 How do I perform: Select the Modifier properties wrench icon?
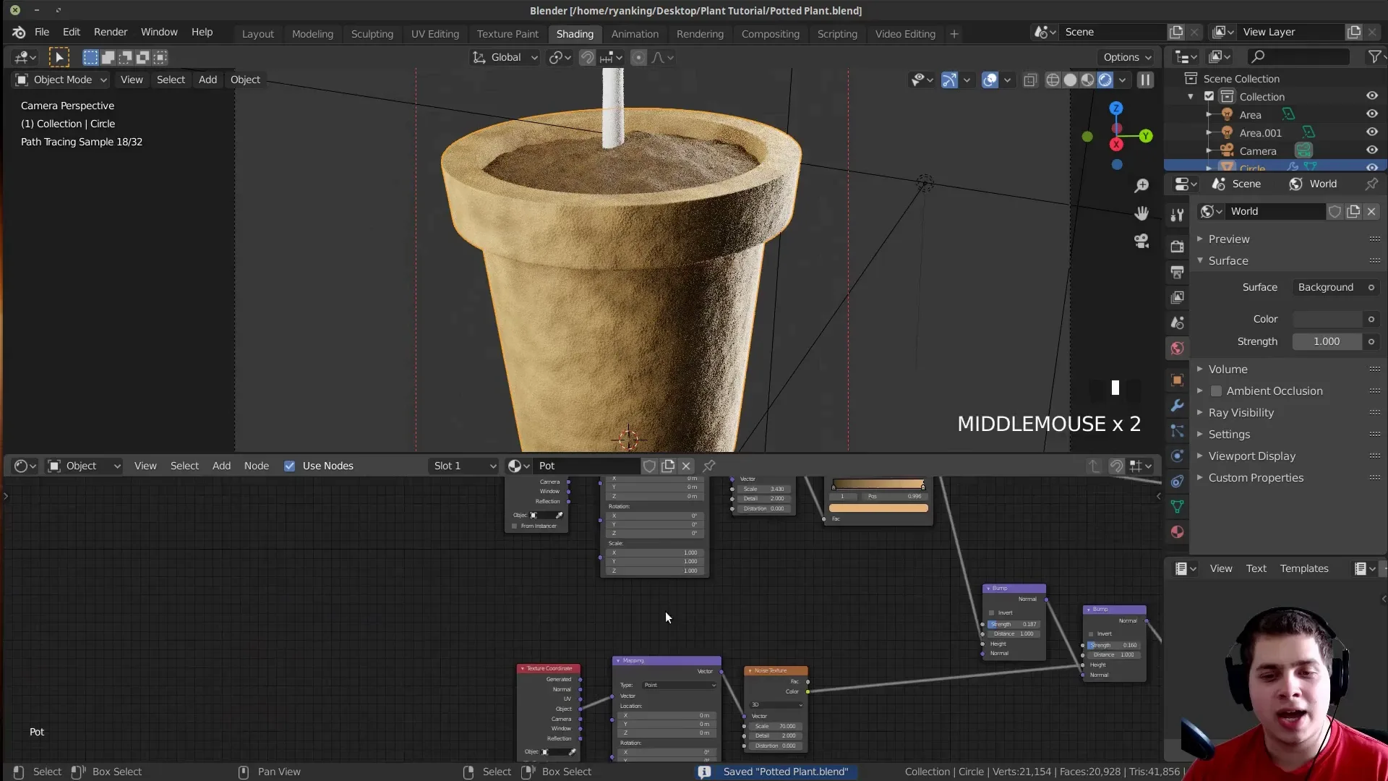point(1177,406)
